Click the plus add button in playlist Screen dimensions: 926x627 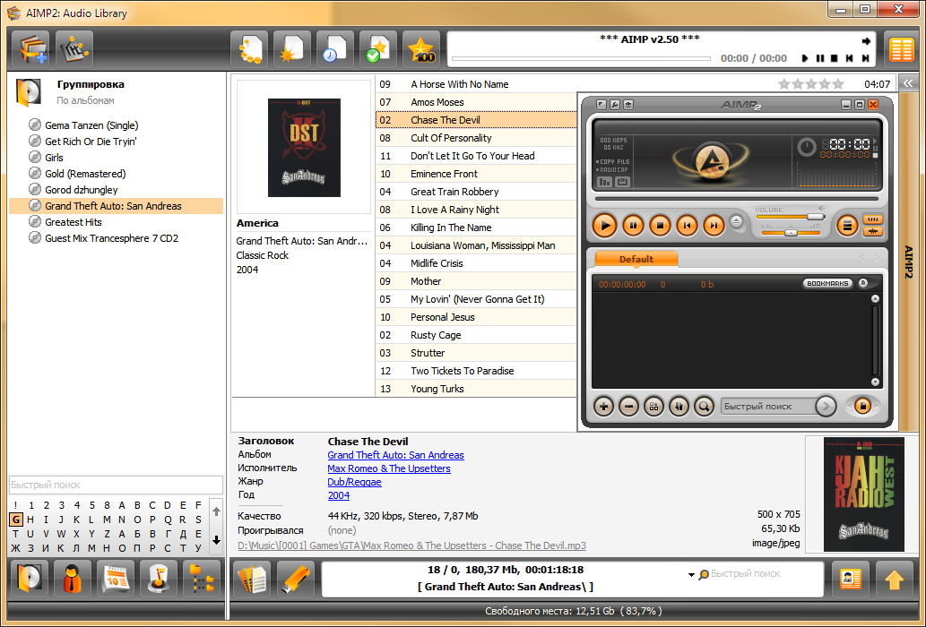click(x=603, y=407)
